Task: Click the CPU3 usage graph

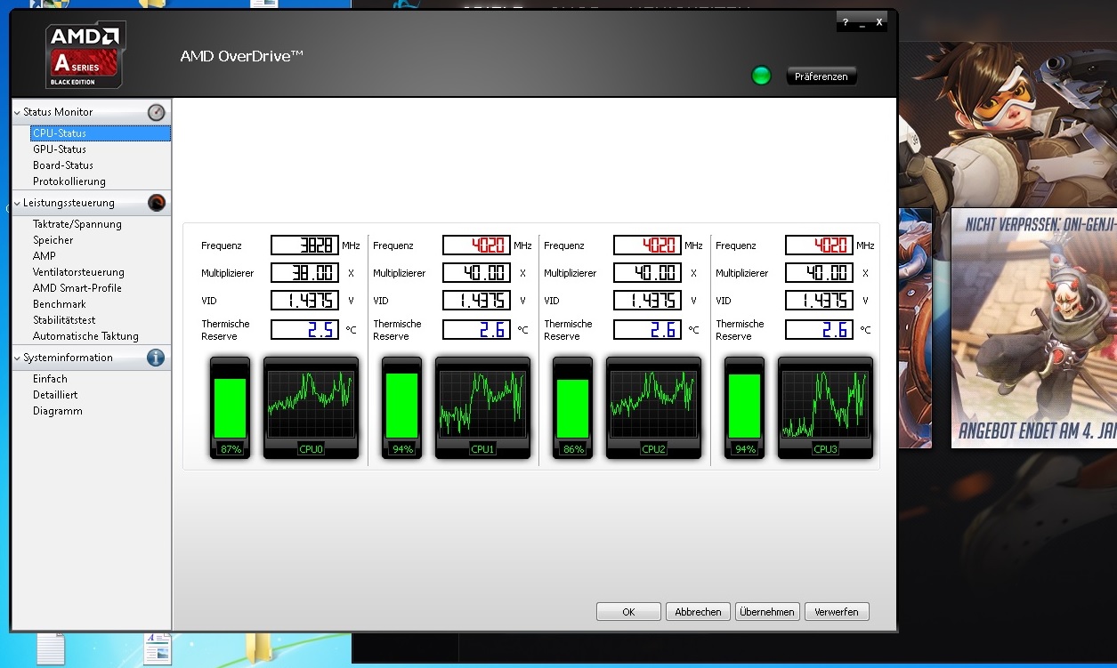Action: point(825,408)
